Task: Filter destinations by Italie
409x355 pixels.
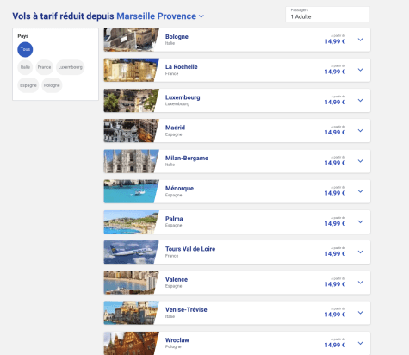Action: point(25,67)
